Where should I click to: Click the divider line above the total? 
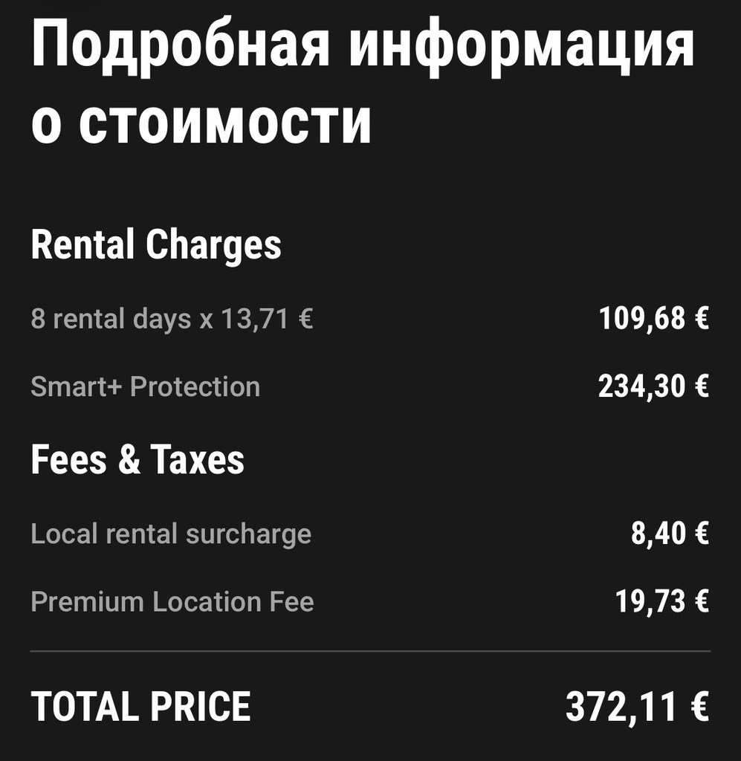[370, 651]
